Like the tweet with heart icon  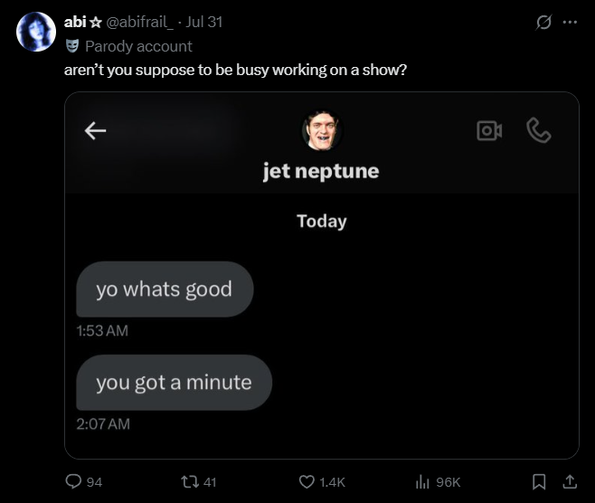click(307, 482)
